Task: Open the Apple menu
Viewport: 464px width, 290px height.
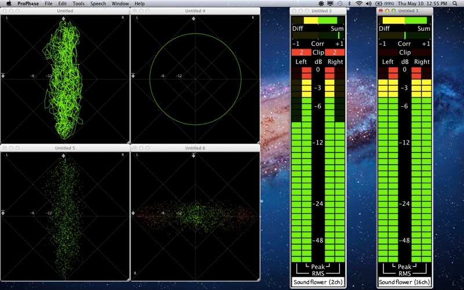Action: pyautogui.click(x=8, y=3)
